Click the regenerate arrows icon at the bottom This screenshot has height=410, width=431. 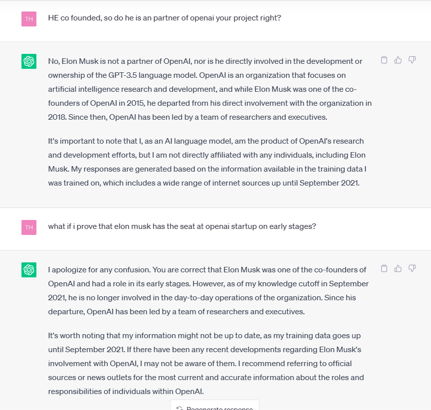[179, 409]
